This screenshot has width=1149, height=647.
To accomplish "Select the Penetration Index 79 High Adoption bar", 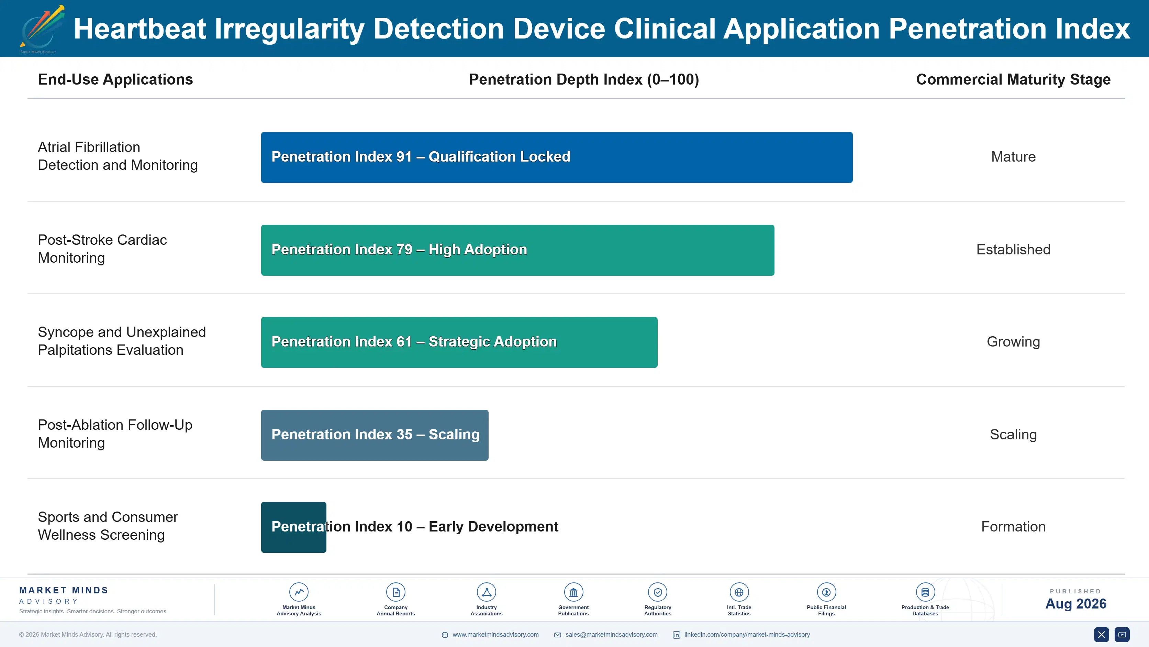I will pos(517,250).
